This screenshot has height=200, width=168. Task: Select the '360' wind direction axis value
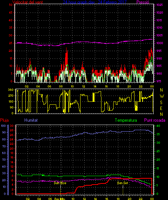click(x=11, y=90)
